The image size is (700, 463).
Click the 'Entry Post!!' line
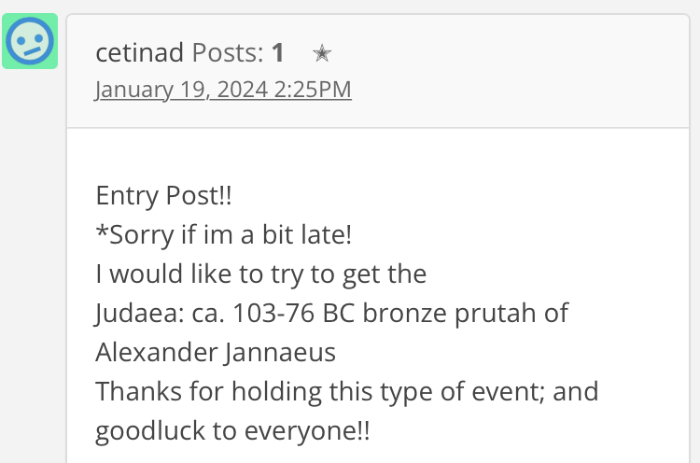pos(164,195)
